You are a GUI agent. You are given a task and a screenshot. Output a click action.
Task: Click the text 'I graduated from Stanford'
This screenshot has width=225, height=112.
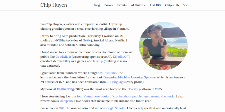(59, 73)
